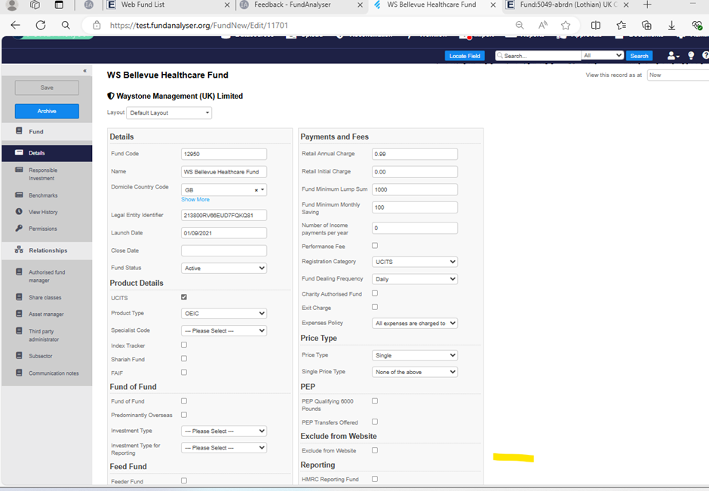Open Permissions via the key icon
The height and width of the screenshot is (491, 709).
(19, 229)
